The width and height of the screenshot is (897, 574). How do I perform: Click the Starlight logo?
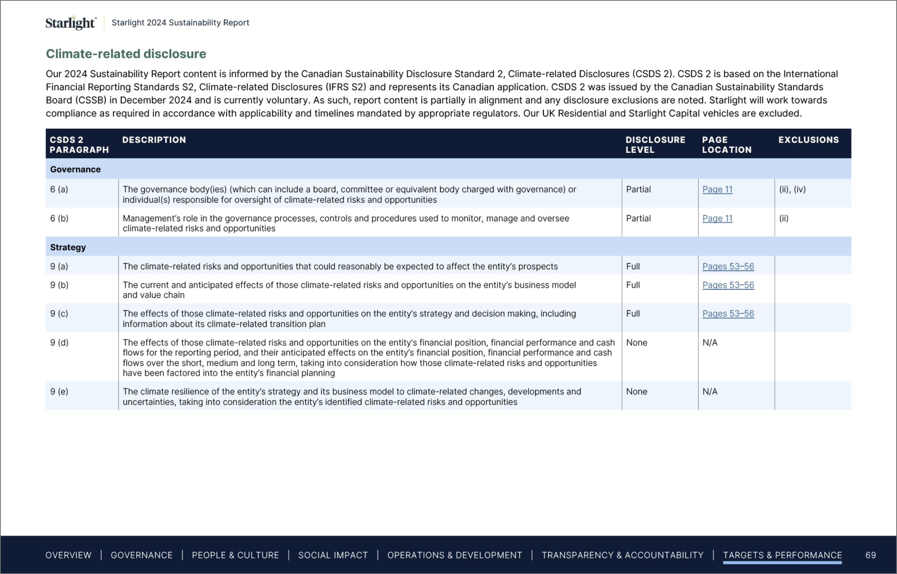point(70,23)
